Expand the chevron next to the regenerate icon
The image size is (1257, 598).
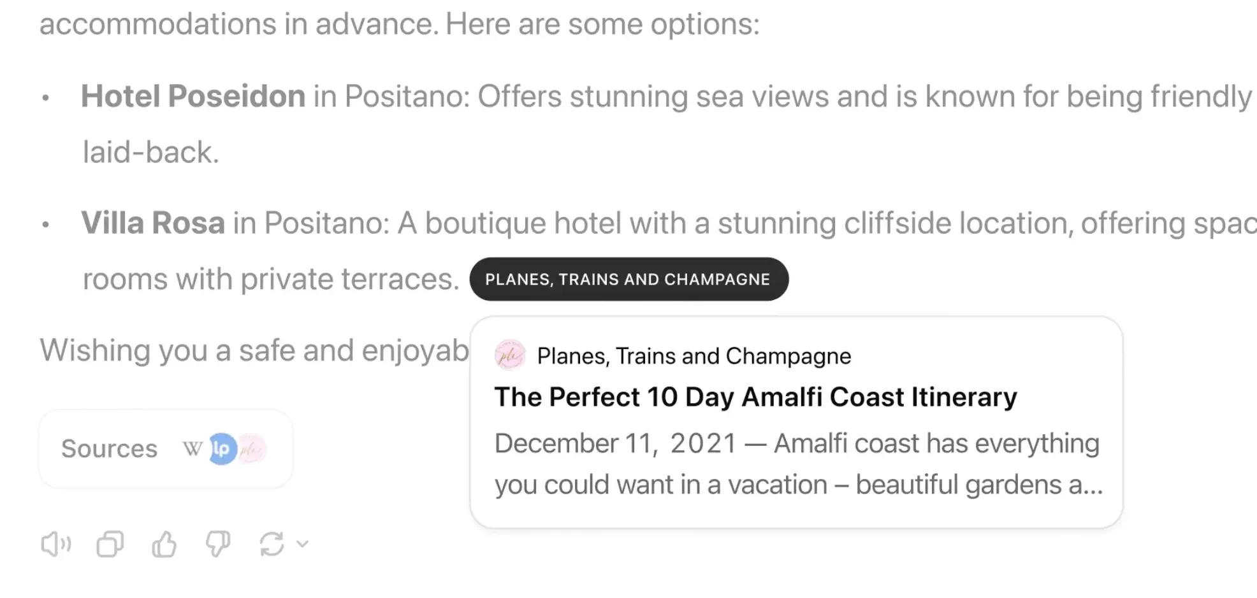pos(303,544)
